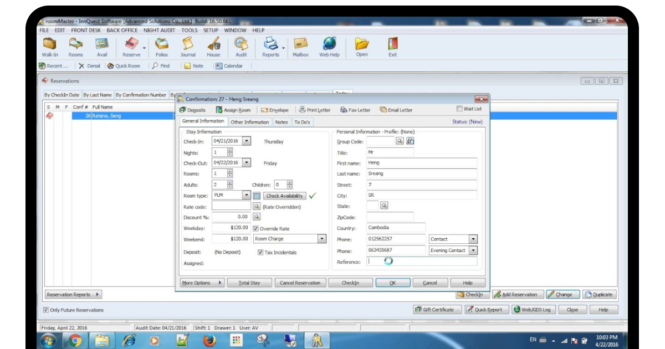
Task: Toggle the Wait List checkbox
Action: coord(459,109)
